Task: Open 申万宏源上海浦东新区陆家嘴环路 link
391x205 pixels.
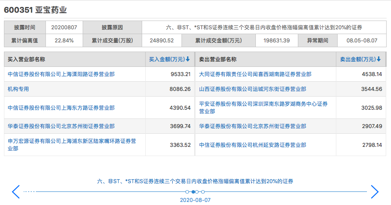Action: point(72,145)
